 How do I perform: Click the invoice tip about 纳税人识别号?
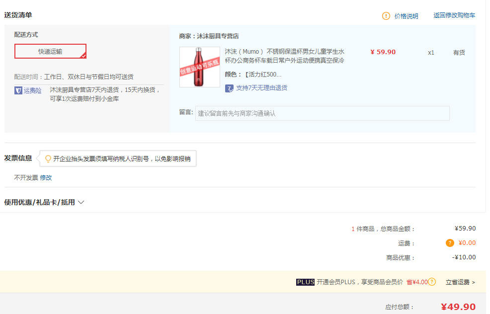tap(122, 158)
